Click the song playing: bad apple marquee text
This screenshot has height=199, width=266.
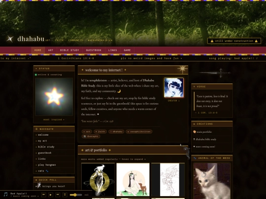click(233, 58)
